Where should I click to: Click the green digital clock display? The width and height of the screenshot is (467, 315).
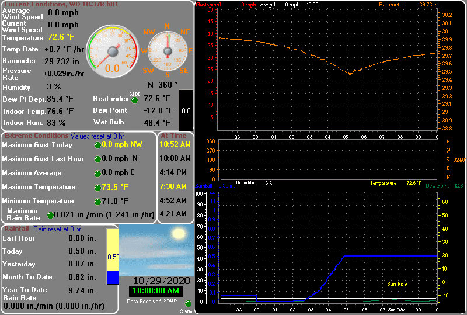coord(156,291)
